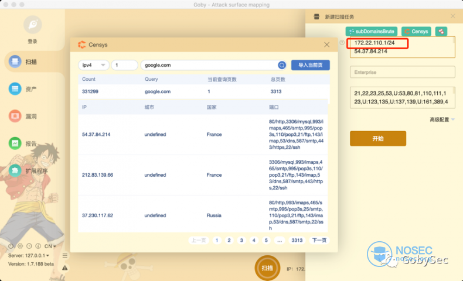Click the 开始 start button

click(x=378, y=139)
